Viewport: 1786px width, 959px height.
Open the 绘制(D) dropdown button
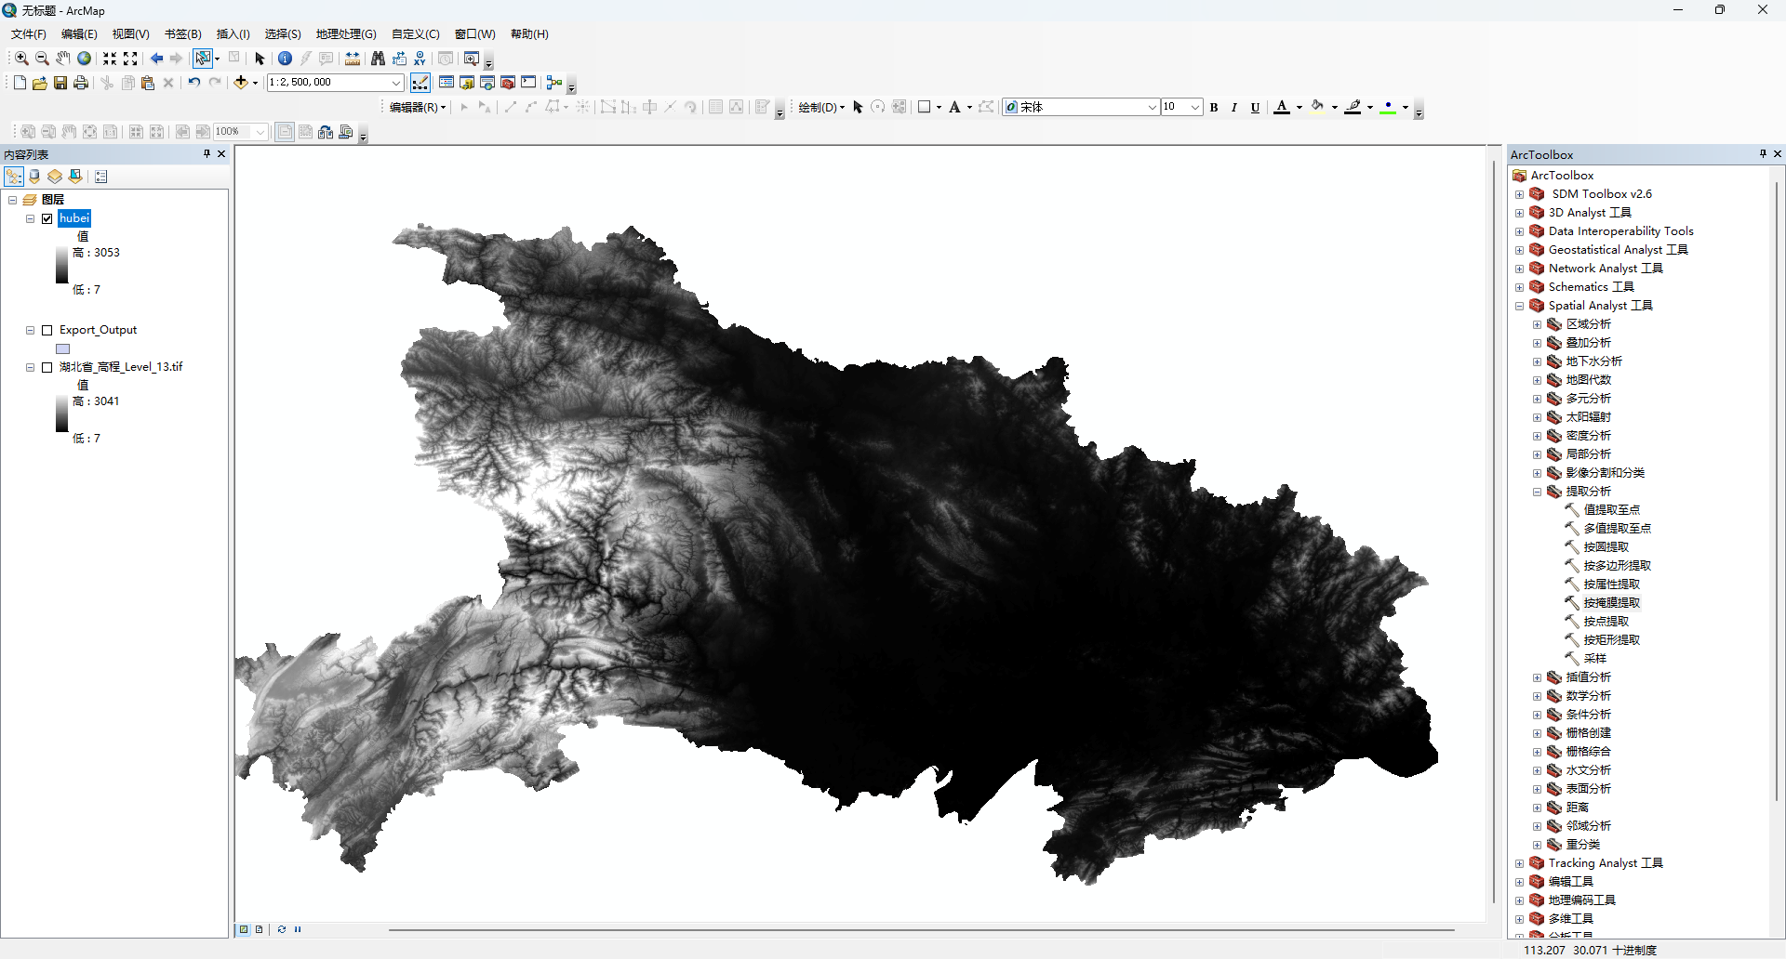tap(821, 108)
